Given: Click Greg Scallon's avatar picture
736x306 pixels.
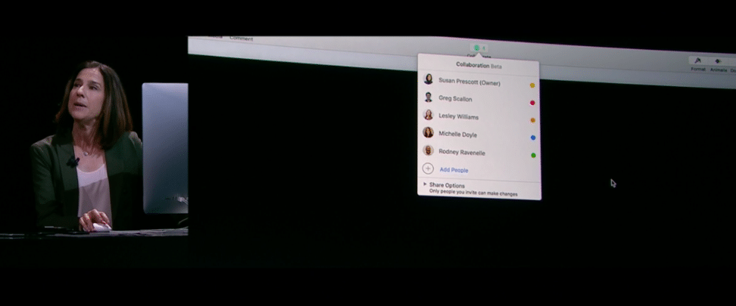Looking at the screenshot, I should click(x=428, y=97).
